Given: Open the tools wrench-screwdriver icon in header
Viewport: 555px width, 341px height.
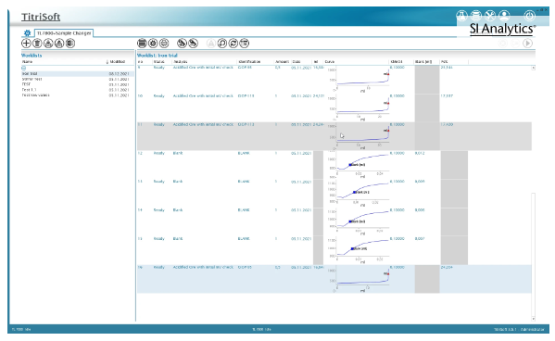Looking at the screenshot, I should click(x=490, y=16).
